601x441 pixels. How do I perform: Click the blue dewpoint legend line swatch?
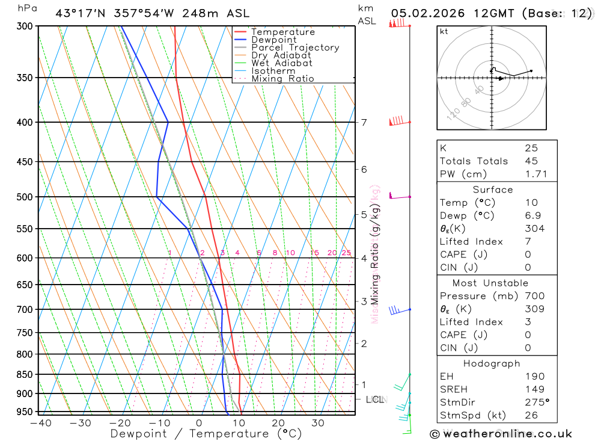[x=240, y=40]
